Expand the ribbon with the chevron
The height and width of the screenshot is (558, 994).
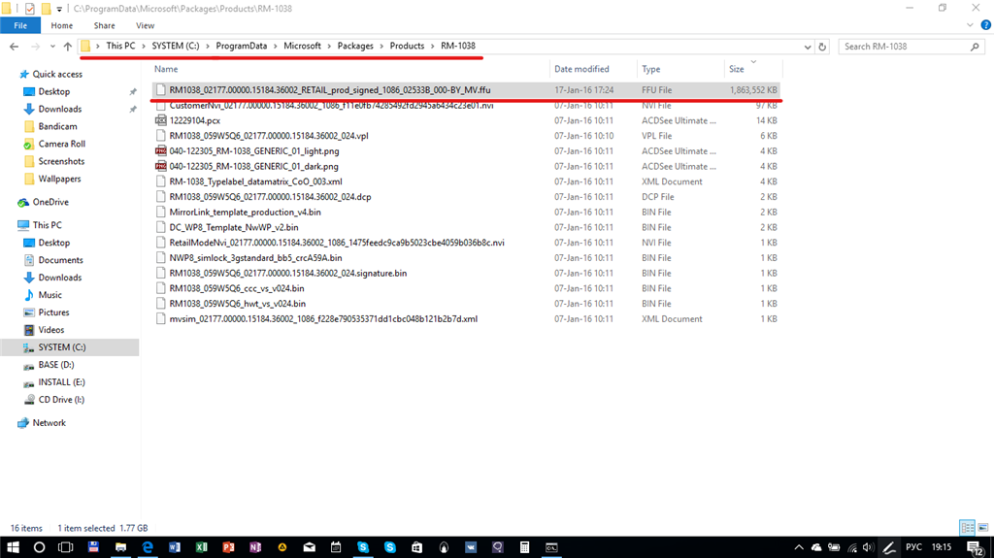pos(970,25)
